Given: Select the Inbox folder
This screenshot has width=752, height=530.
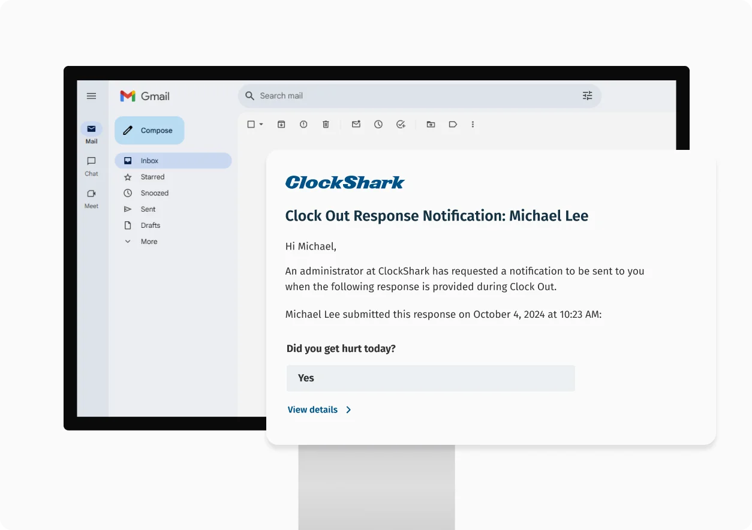Looking at the screenshot, I should click(x=173, y=161).
